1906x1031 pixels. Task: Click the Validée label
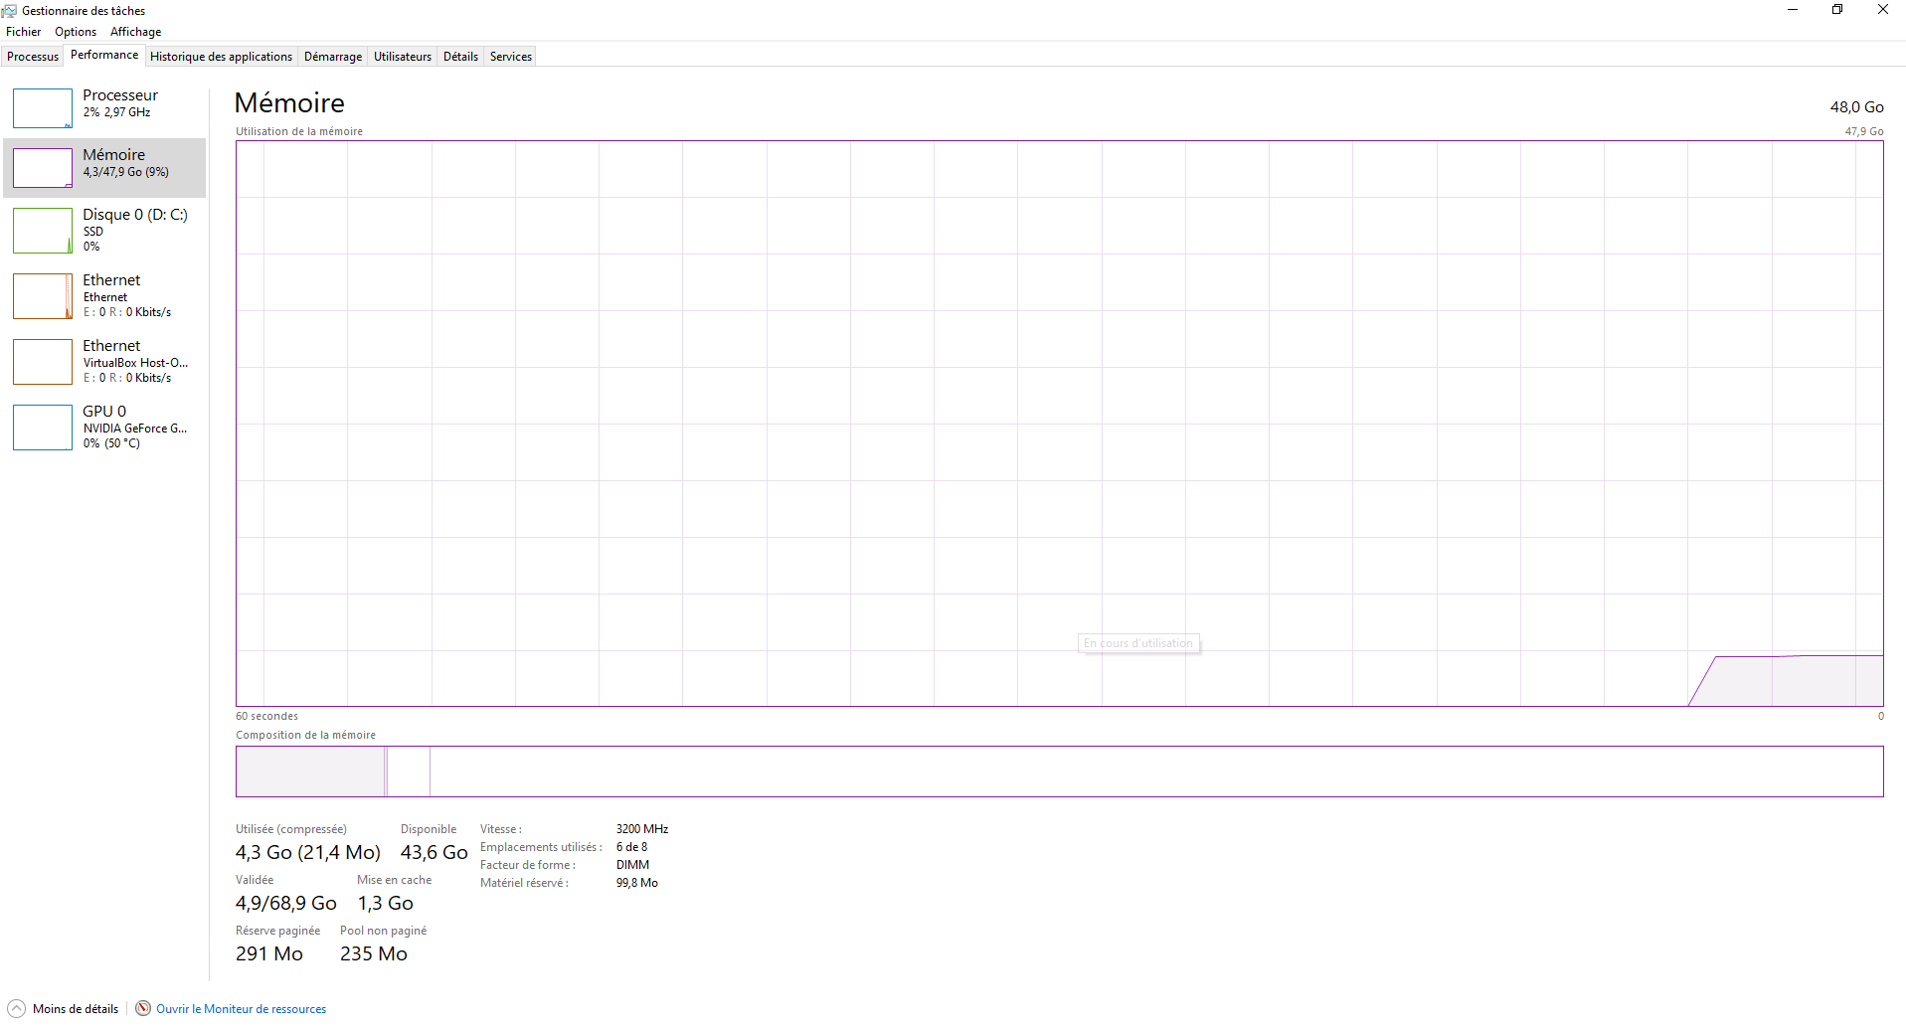point(255,880)
